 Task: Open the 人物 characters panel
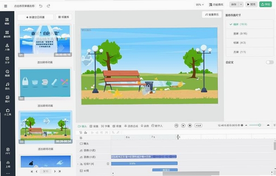[x=7, y=47]
